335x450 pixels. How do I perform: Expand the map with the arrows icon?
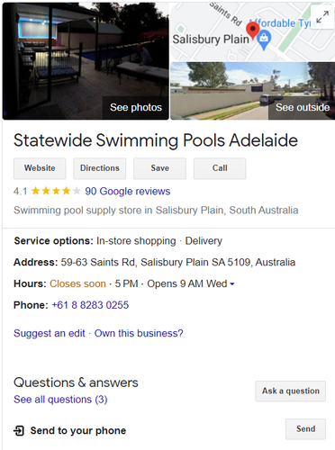[x=322, y=17]
